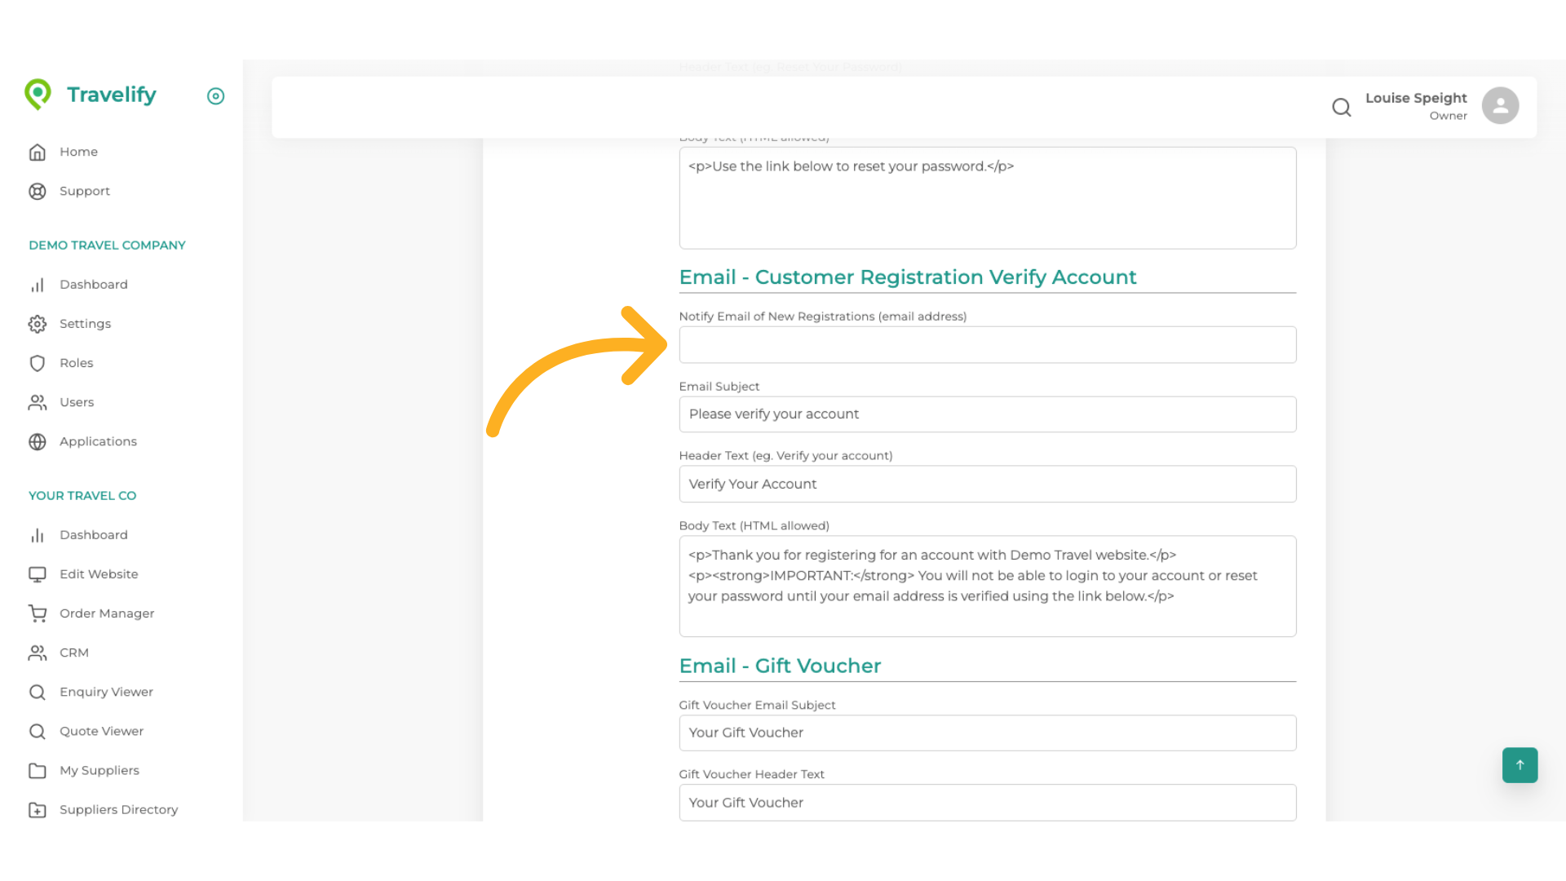Open the Suppliers Directory icon
The image size is (1566, 881).
pyautogui.click(x=38, y=809)
